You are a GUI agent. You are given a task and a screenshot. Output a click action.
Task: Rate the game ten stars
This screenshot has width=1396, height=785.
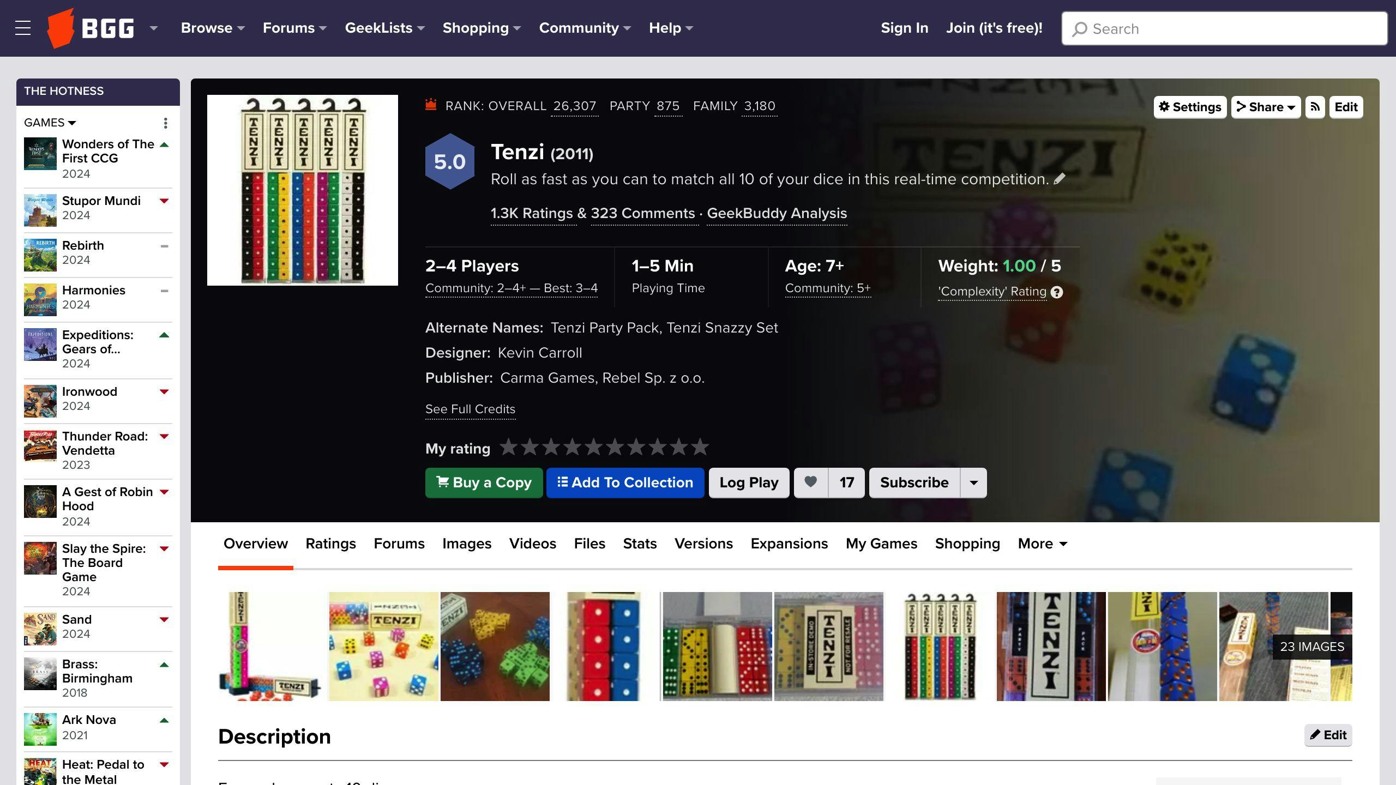tap(700, 447)
